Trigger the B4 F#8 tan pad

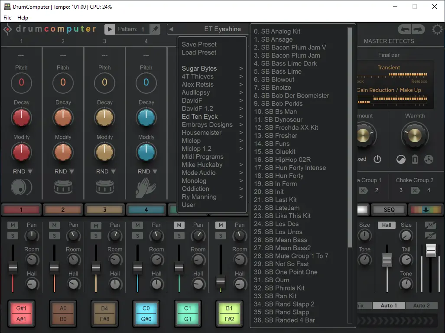pyautogui.click(x=104, y=313)
